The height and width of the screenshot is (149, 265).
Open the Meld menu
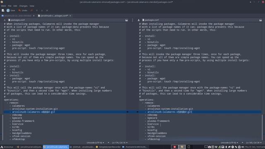click(3, 6)
